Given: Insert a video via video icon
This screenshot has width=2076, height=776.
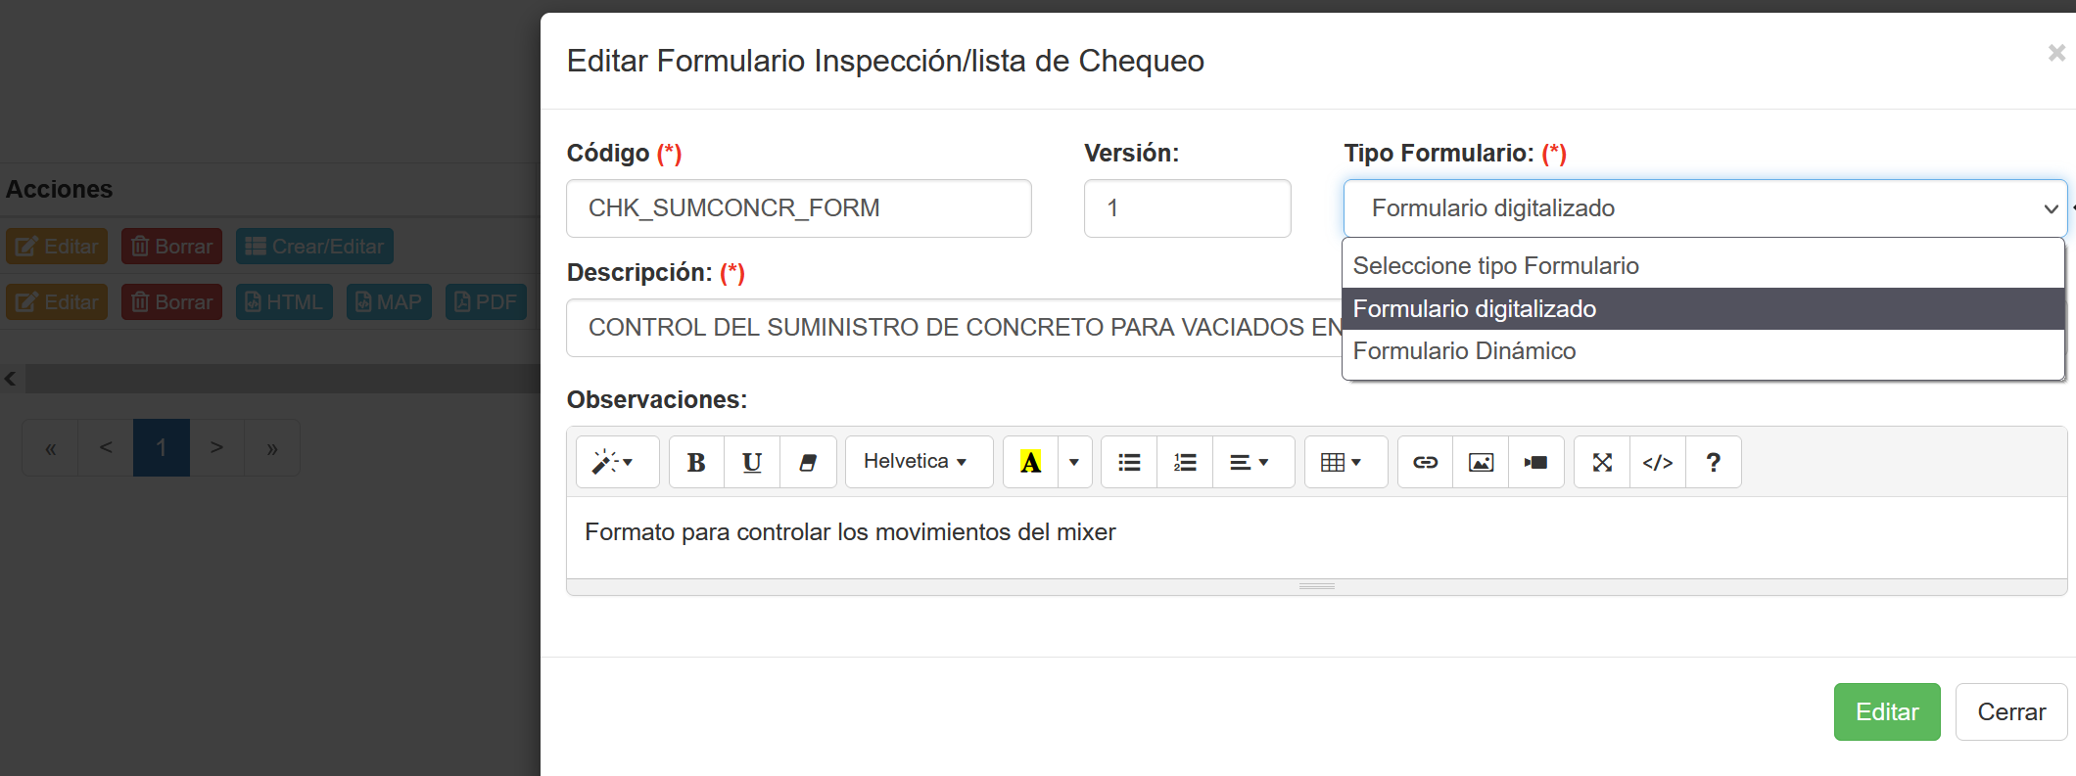Looking at the screenshot, I should (1535, 462).
